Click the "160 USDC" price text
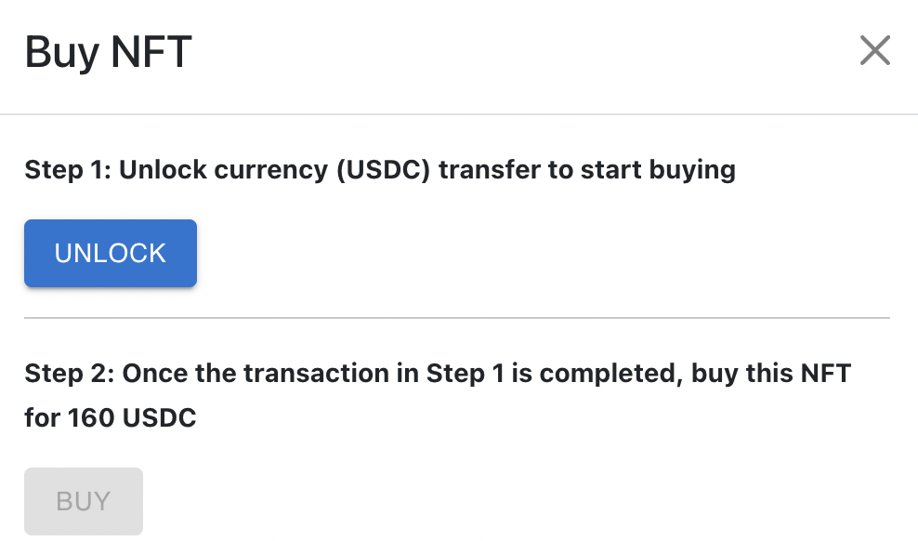The height and width of the screenshot is (541, 918). pos(132,418)
